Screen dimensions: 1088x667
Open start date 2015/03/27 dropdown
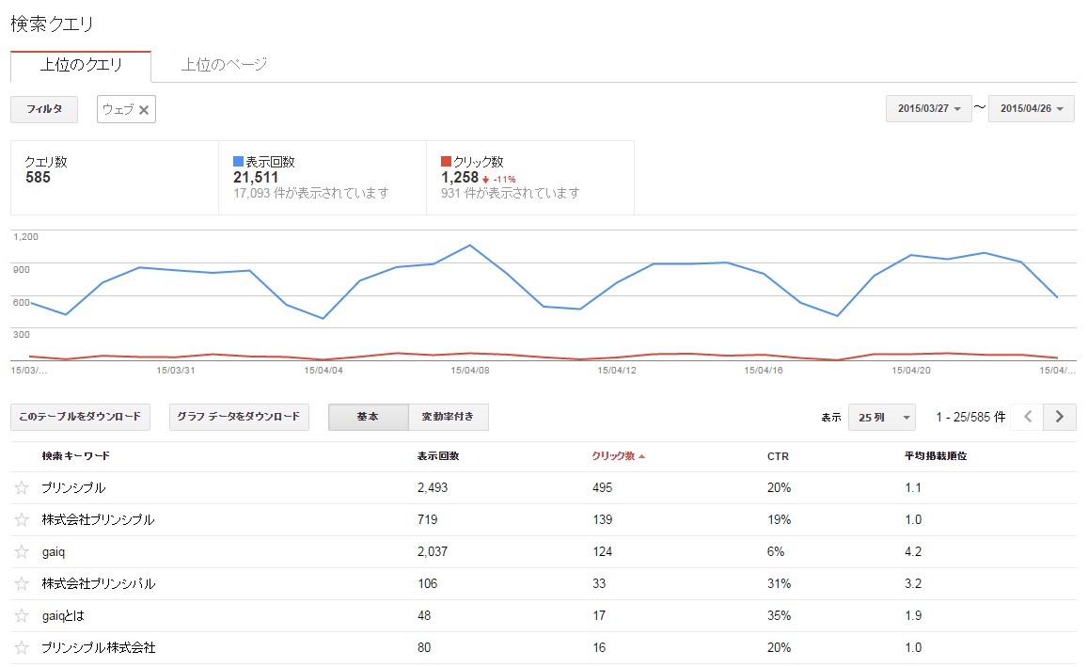tap(928, 109)
